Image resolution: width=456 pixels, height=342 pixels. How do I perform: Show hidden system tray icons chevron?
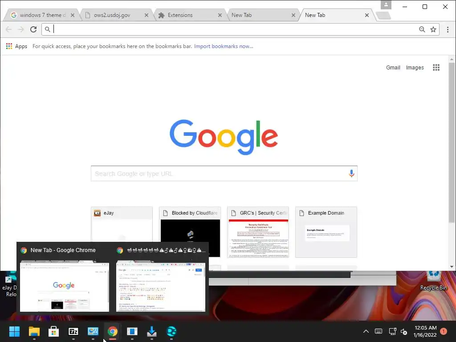tap(366, 331)
